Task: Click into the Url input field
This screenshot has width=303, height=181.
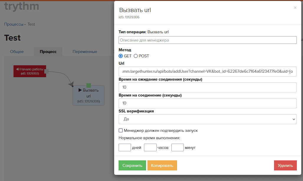Action: click(x=207, y=72)
